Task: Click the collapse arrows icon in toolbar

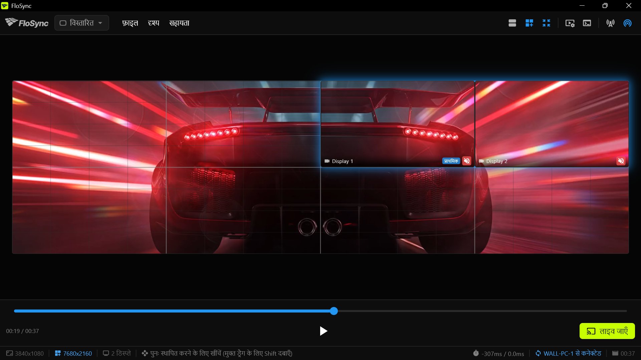Action: pyautogui.click(x=546, y=23)
